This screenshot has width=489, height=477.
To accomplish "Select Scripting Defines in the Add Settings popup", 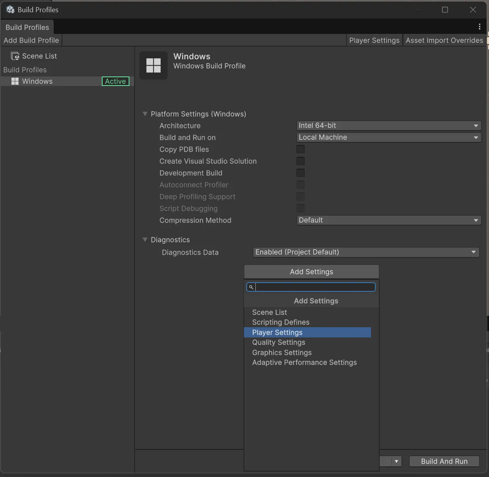I will click(281, 322).
